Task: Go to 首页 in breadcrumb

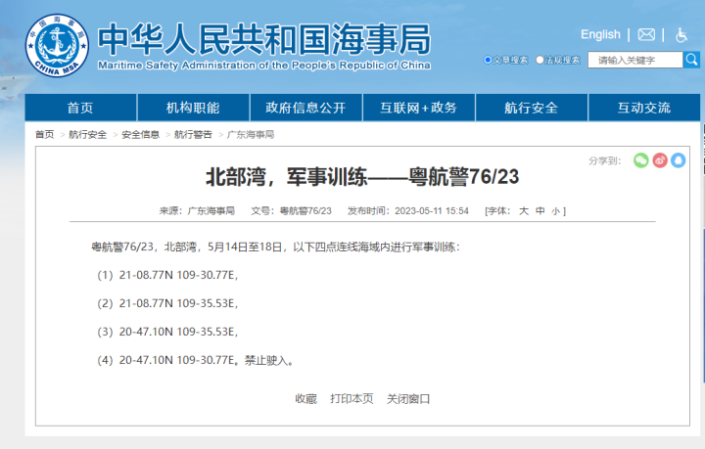Action: click(x=44, y=134)
